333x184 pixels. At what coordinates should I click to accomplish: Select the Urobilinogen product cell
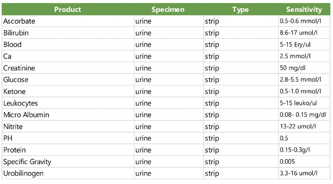tap(68, 173)
